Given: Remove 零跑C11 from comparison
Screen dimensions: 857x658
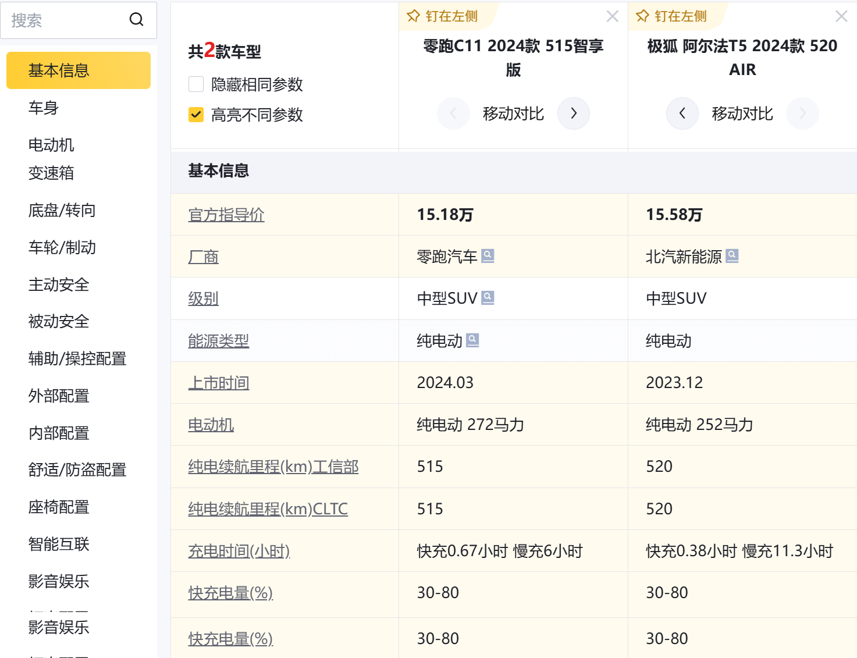Looking at the screenshot, I should click(612, 16).
